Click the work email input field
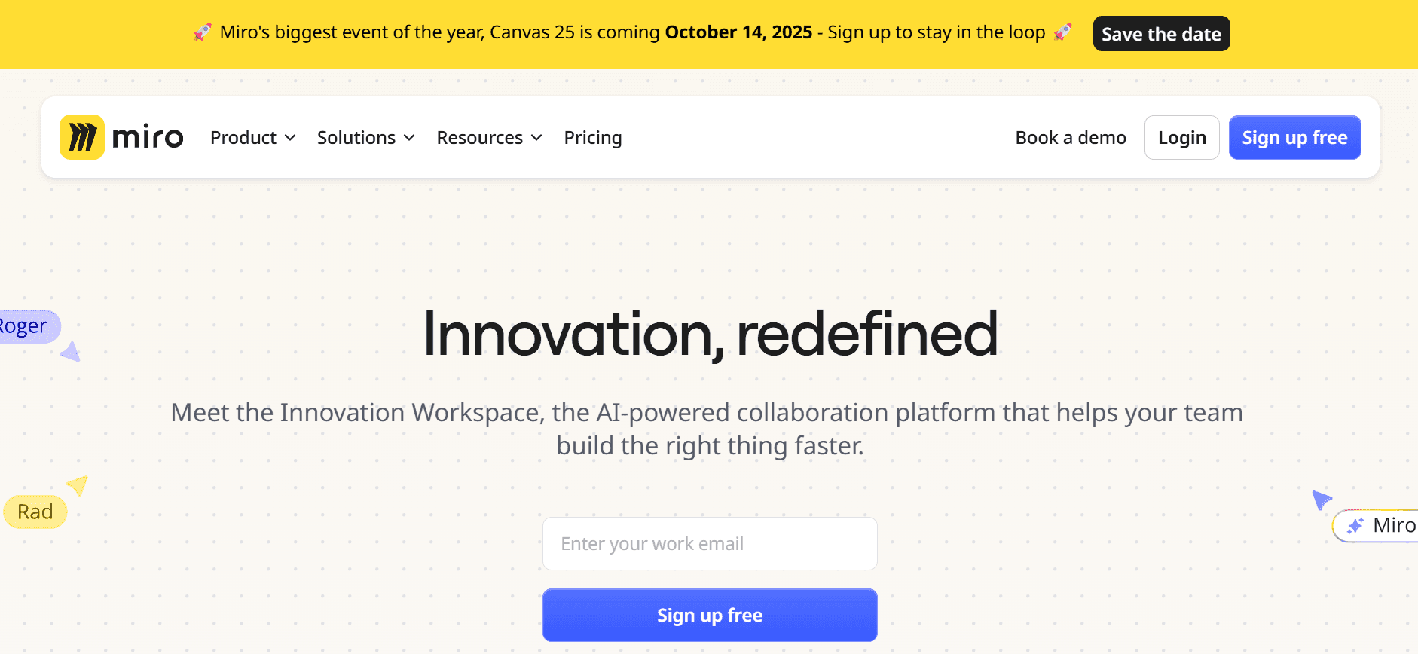The height and width of the screenshot is (654, 1418). click(x=709, y=543)
